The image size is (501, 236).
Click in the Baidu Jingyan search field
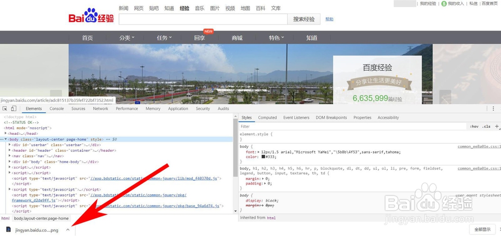click(203, 19)
